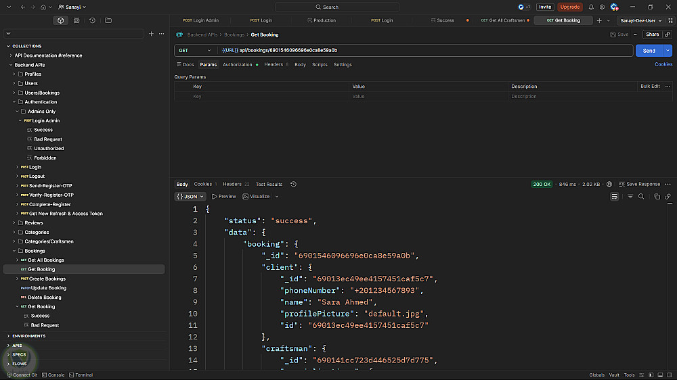Click the search icon in the response toolbar
Viewport: 677px width, 380px height.
tap(641, 197)
